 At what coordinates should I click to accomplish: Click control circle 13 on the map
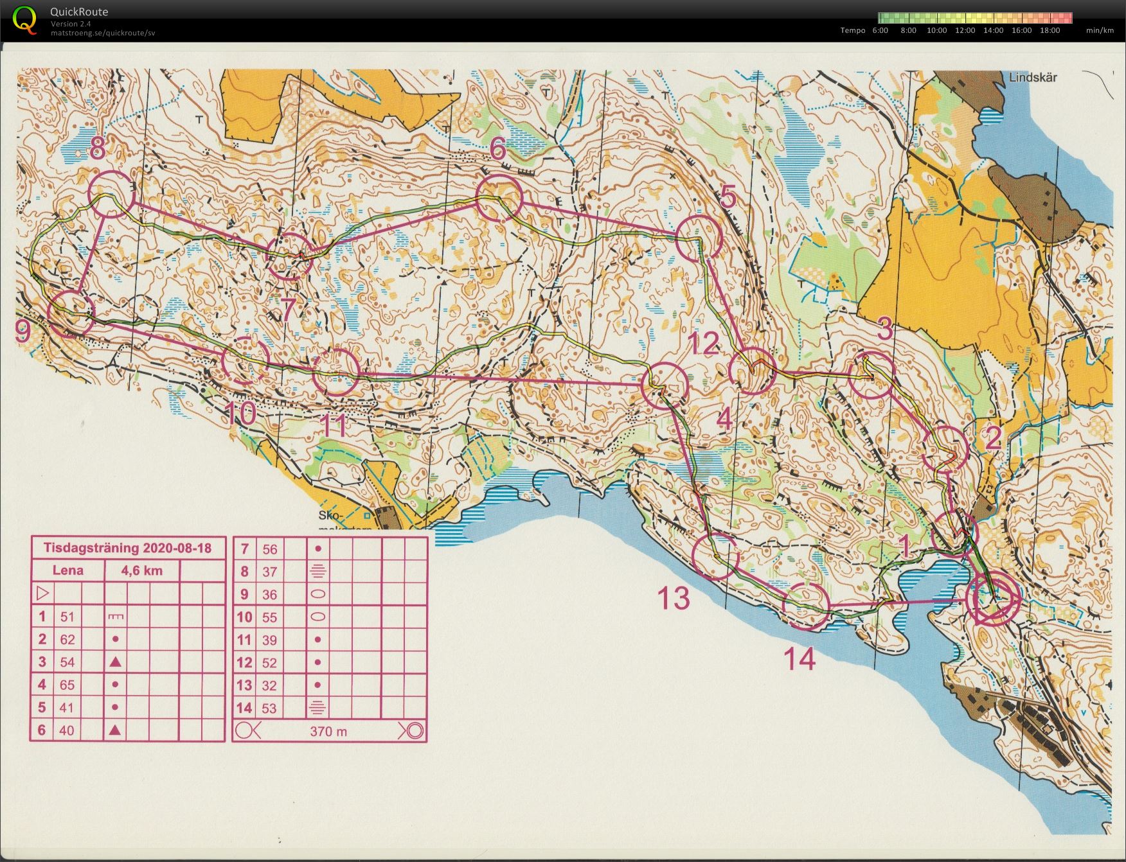point(715,556)
